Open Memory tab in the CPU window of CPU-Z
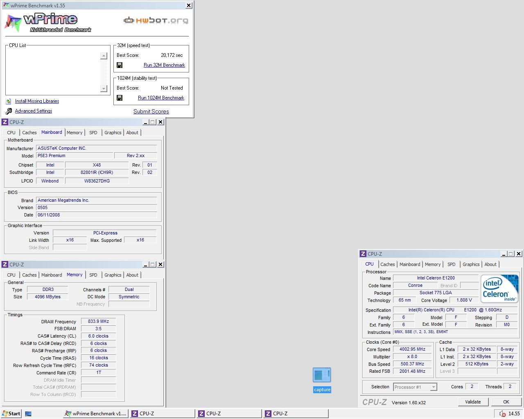The width and height of the screenshot is (524, 419). click(x=433, y=264)
